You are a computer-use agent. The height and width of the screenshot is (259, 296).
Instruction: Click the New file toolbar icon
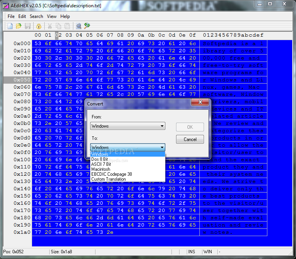tap(10, 26)
